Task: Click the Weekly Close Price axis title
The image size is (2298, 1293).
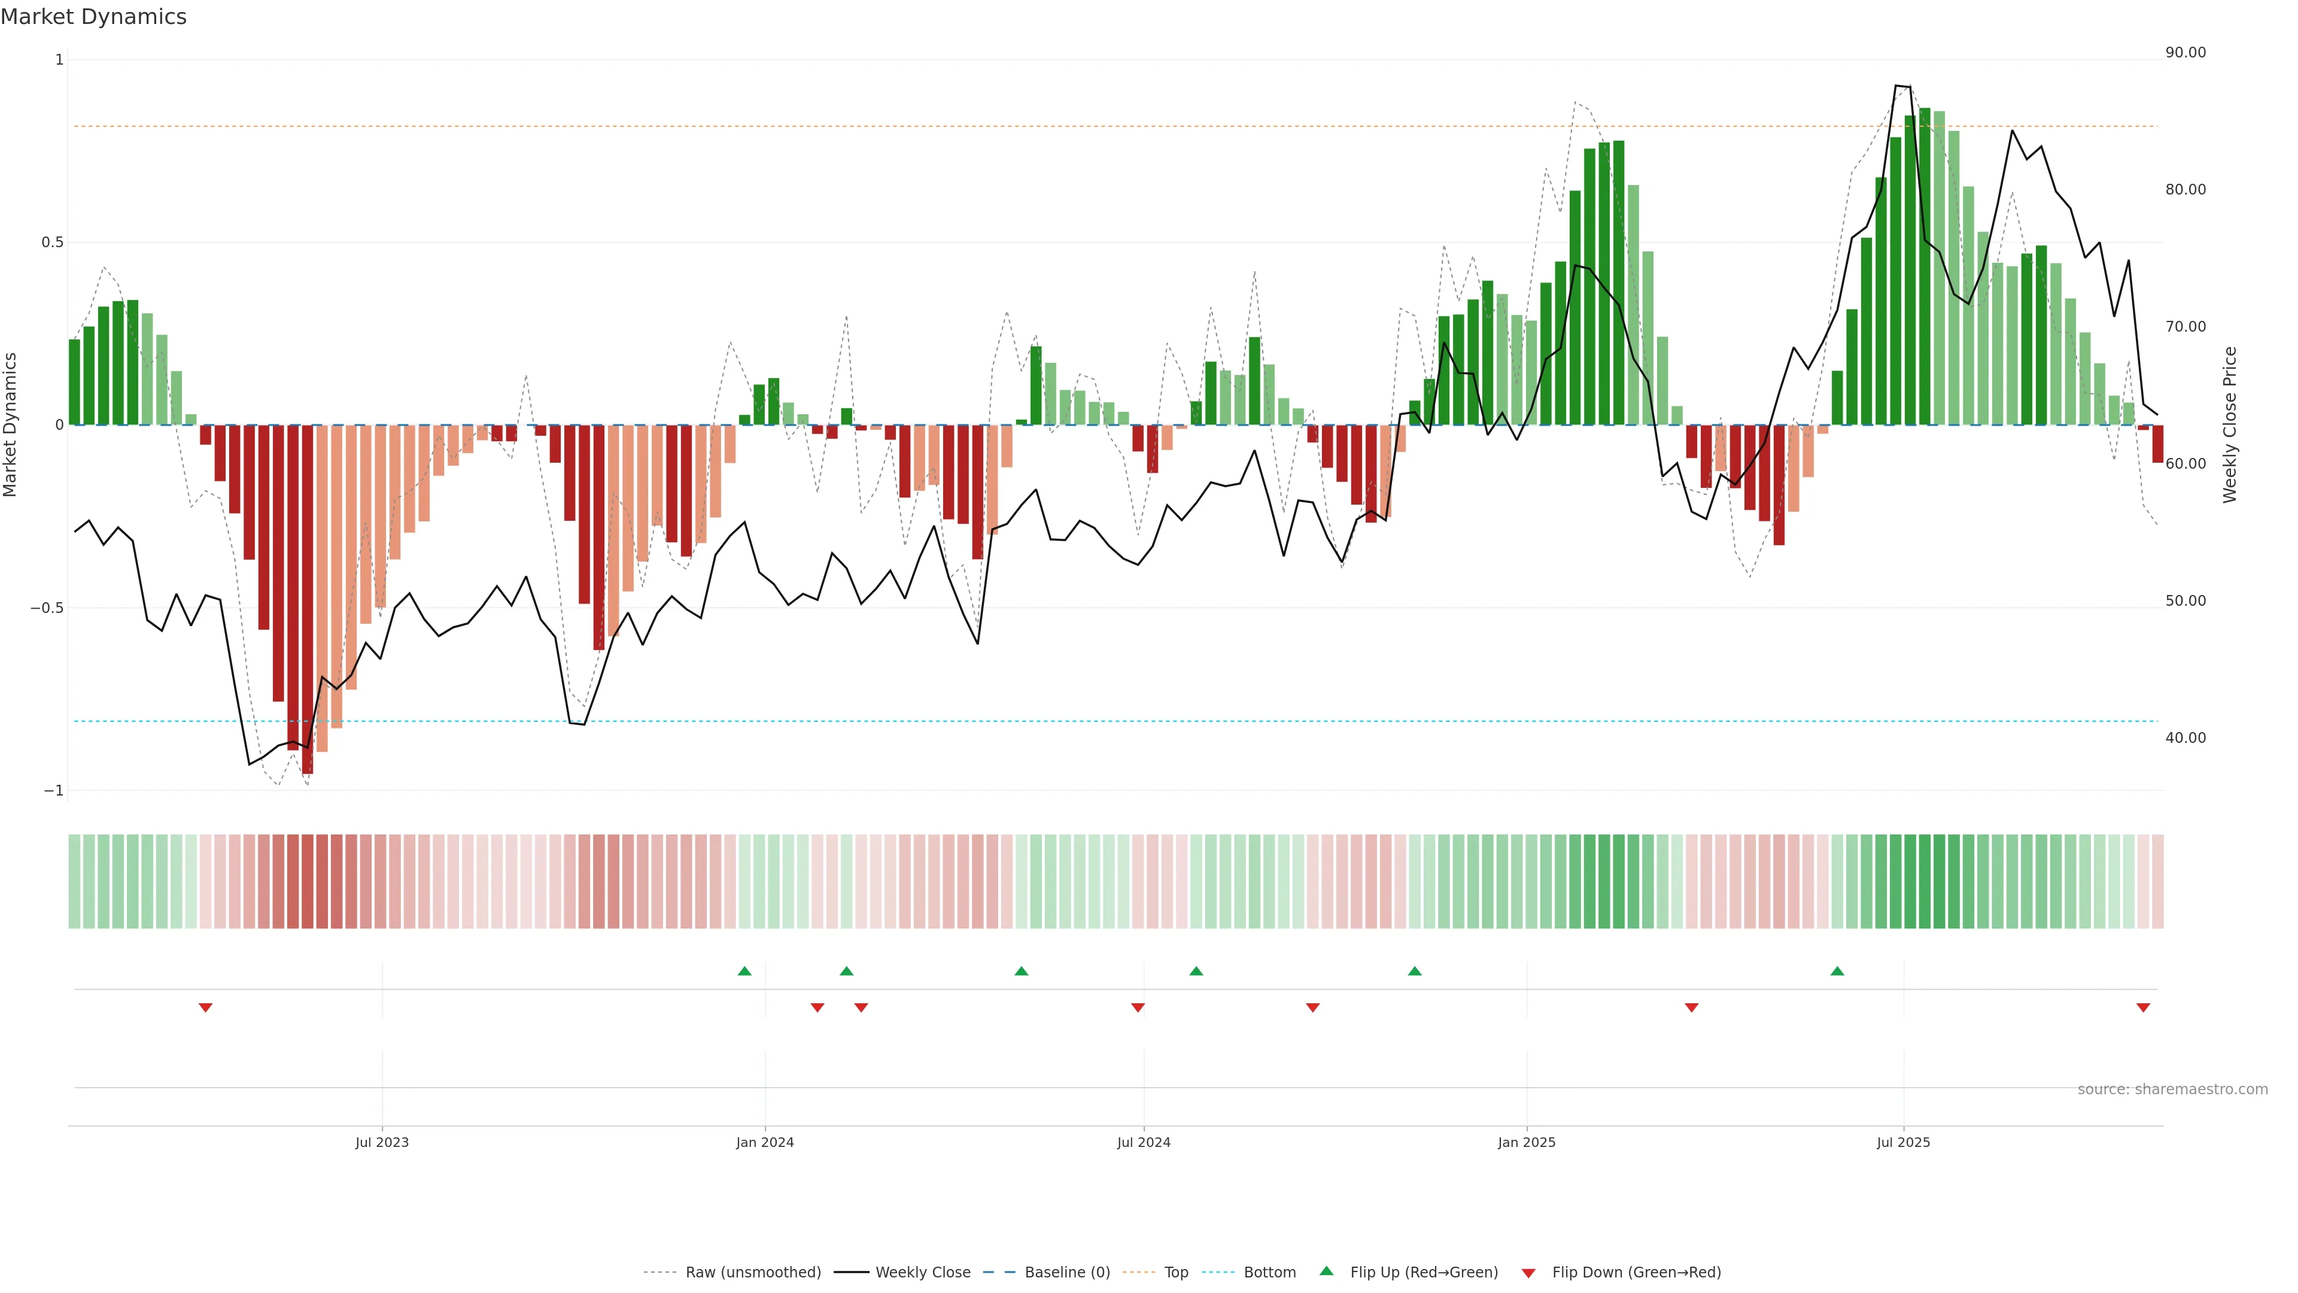Action: tap(2229, 425)
